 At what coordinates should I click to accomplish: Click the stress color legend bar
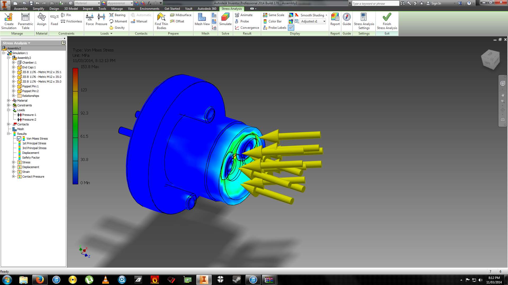pos(75,126)
